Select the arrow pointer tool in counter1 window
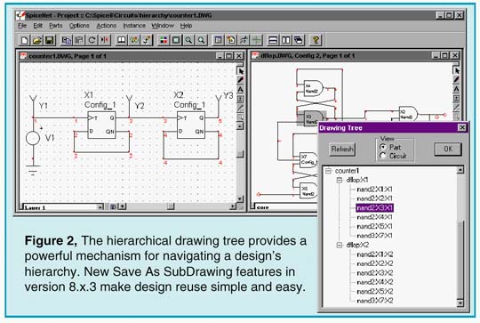This screenshot has height=323, width=480. coord(240,71)
